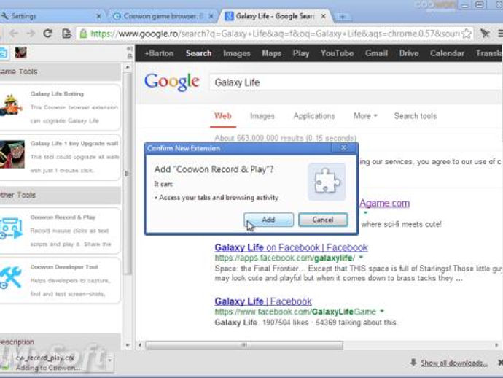503x378 pixels.
Task: Select the Applications results filter
Action: pos(314,116)
